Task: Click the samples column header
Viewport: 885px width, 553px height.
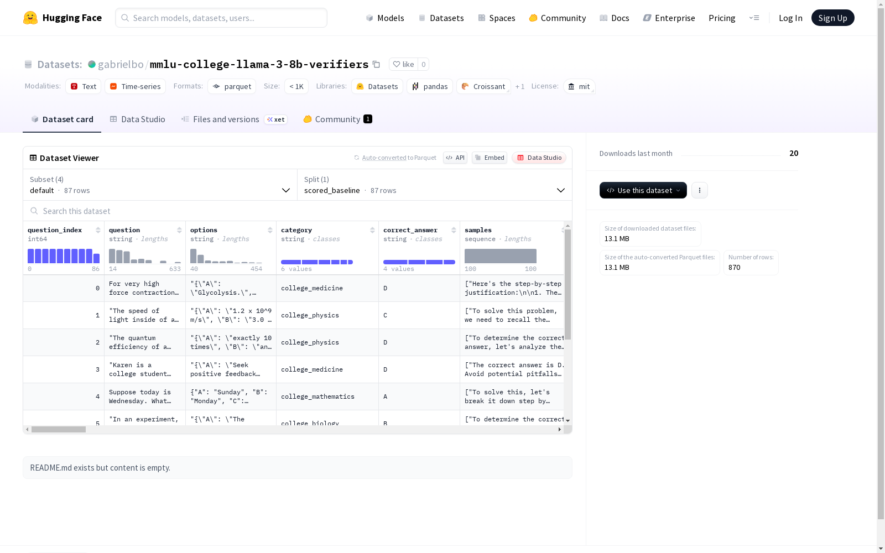Action: (x=478, y=230)
